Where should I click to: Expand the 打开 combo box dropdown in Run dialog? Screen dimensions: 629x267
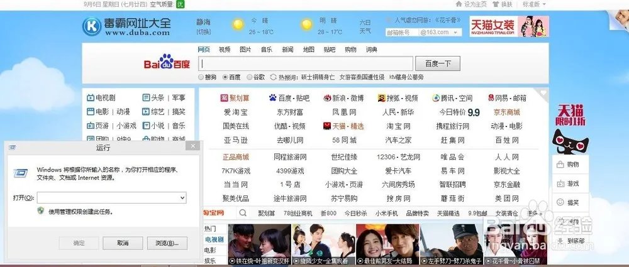pyautogui.click(x=182, y=198)
